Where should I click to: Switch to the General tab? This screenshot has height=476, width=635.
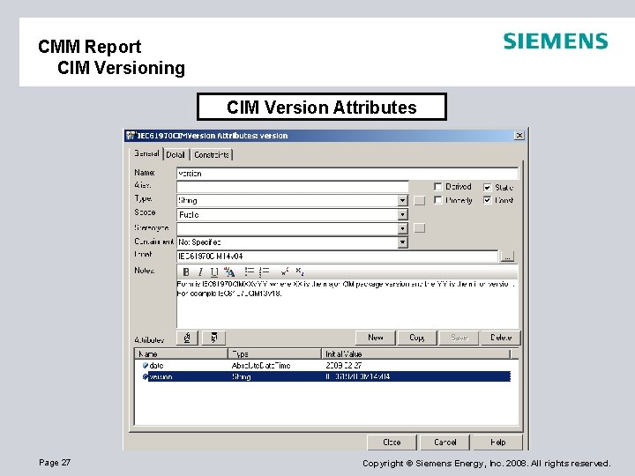point(146,153)
